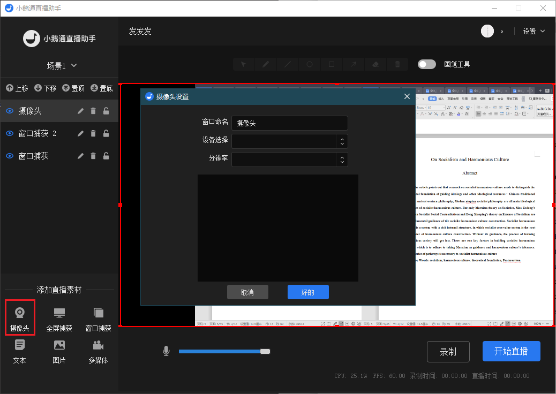Toggle the lock on 窗口捕获 layer
This screenshot has height=394, width=556.
106,156
